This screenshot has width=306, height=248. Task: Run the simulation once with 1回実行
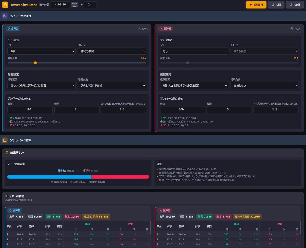(x=256, y=5)
